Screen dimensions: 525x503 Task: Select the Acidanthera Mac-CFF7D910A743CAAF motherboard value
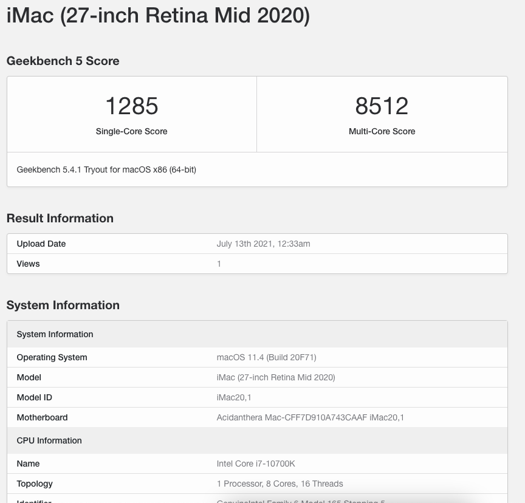(x=311, y=418)
